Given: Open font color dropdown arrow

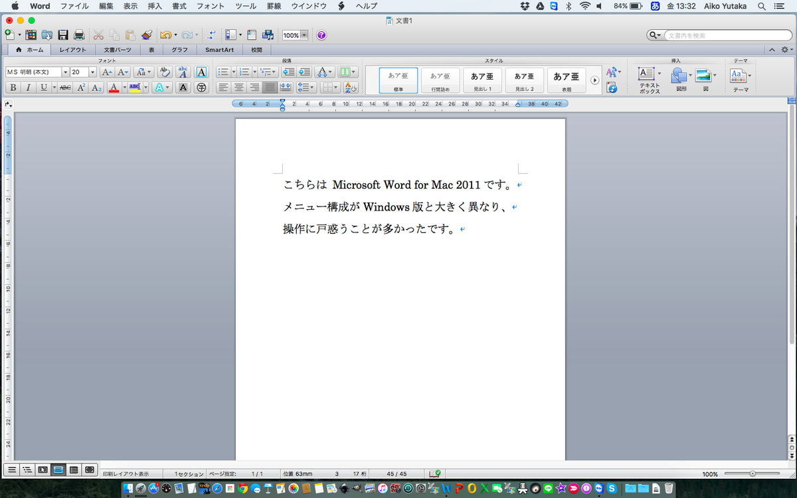Looking at the screenshot, I should pyautogui.click(x=124, y=87).
